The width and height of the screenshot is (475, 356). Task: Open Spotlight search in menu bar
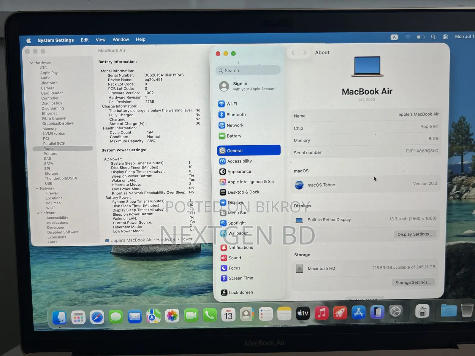click(x=433, y=37)
